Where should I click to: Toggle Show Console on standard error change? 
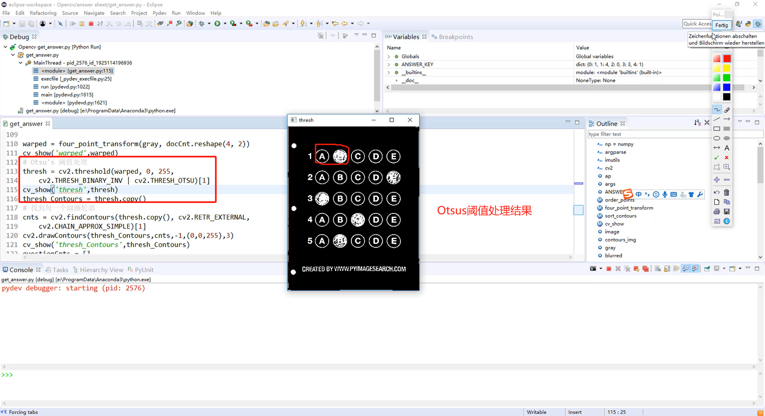[x=695, y=269]
